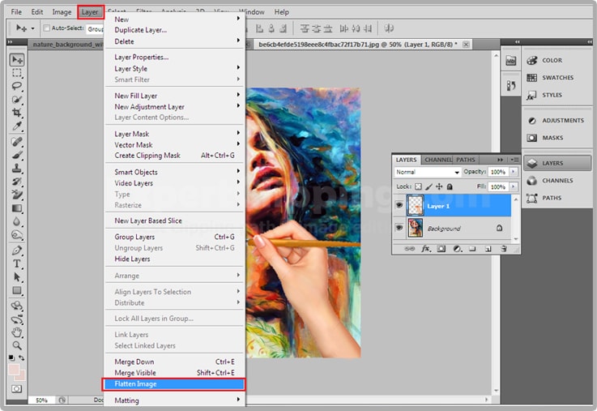Toggle Lock transparent pixels
Screen dimensions: 597x411
418,186
